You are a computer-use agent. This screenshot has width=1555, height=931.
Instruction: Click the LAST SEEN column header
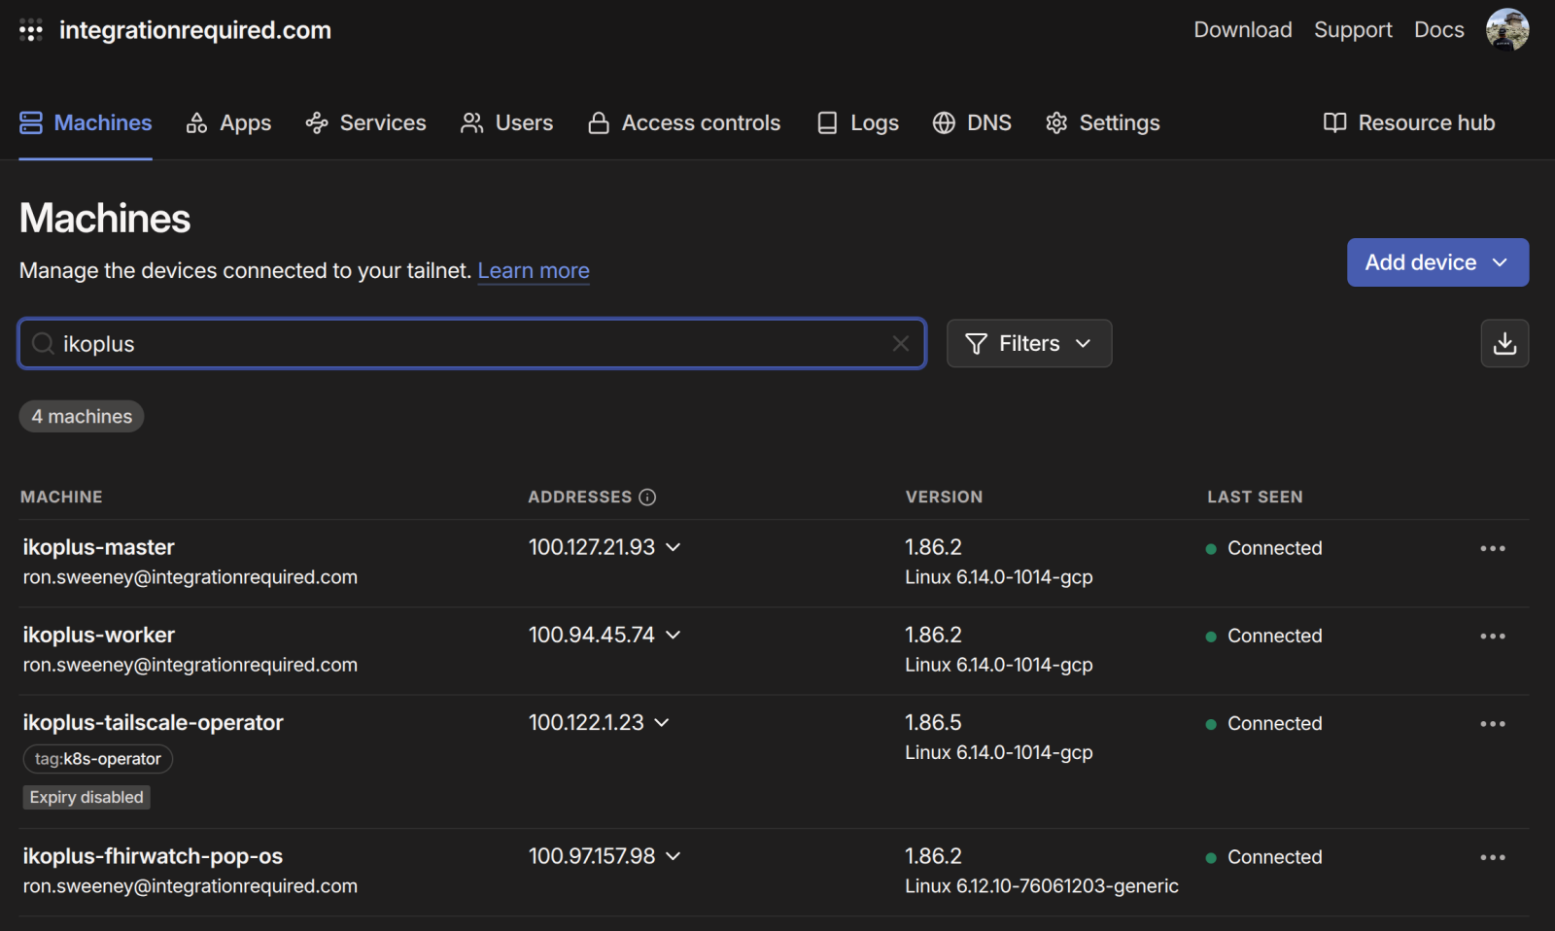click(1255, 497)
